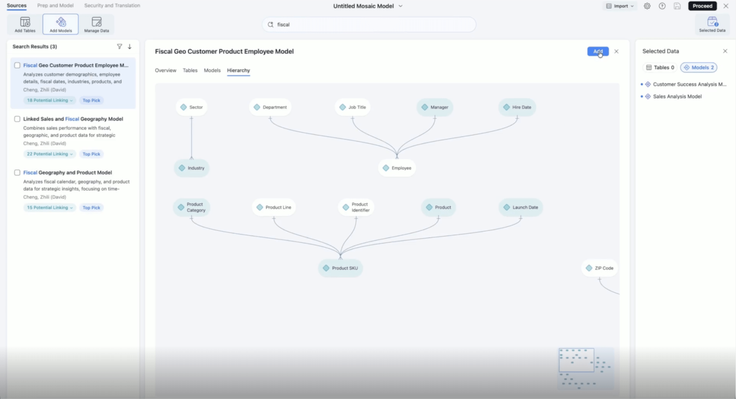Viewport: 736px width, 399px height.
Task: Switch to the Tables tab in model details
Action: pos(190,70)
